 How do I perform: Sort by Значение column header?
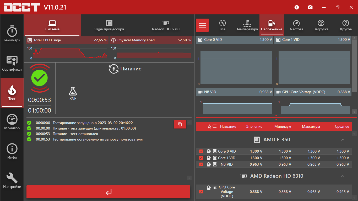pos(254,126)
